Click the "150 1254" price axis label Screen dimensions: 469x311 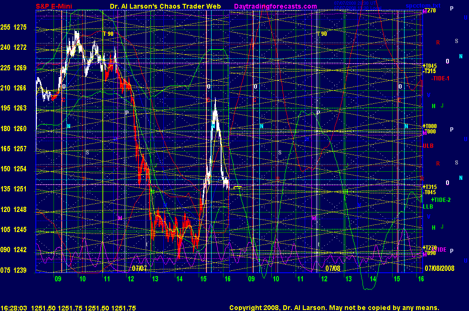[13, 169]
